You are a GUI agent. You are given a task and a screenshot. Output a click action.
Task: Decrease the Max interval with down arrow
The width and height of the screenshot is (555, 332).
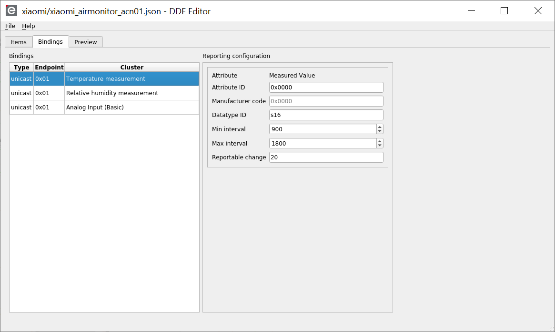pos(380,146)
